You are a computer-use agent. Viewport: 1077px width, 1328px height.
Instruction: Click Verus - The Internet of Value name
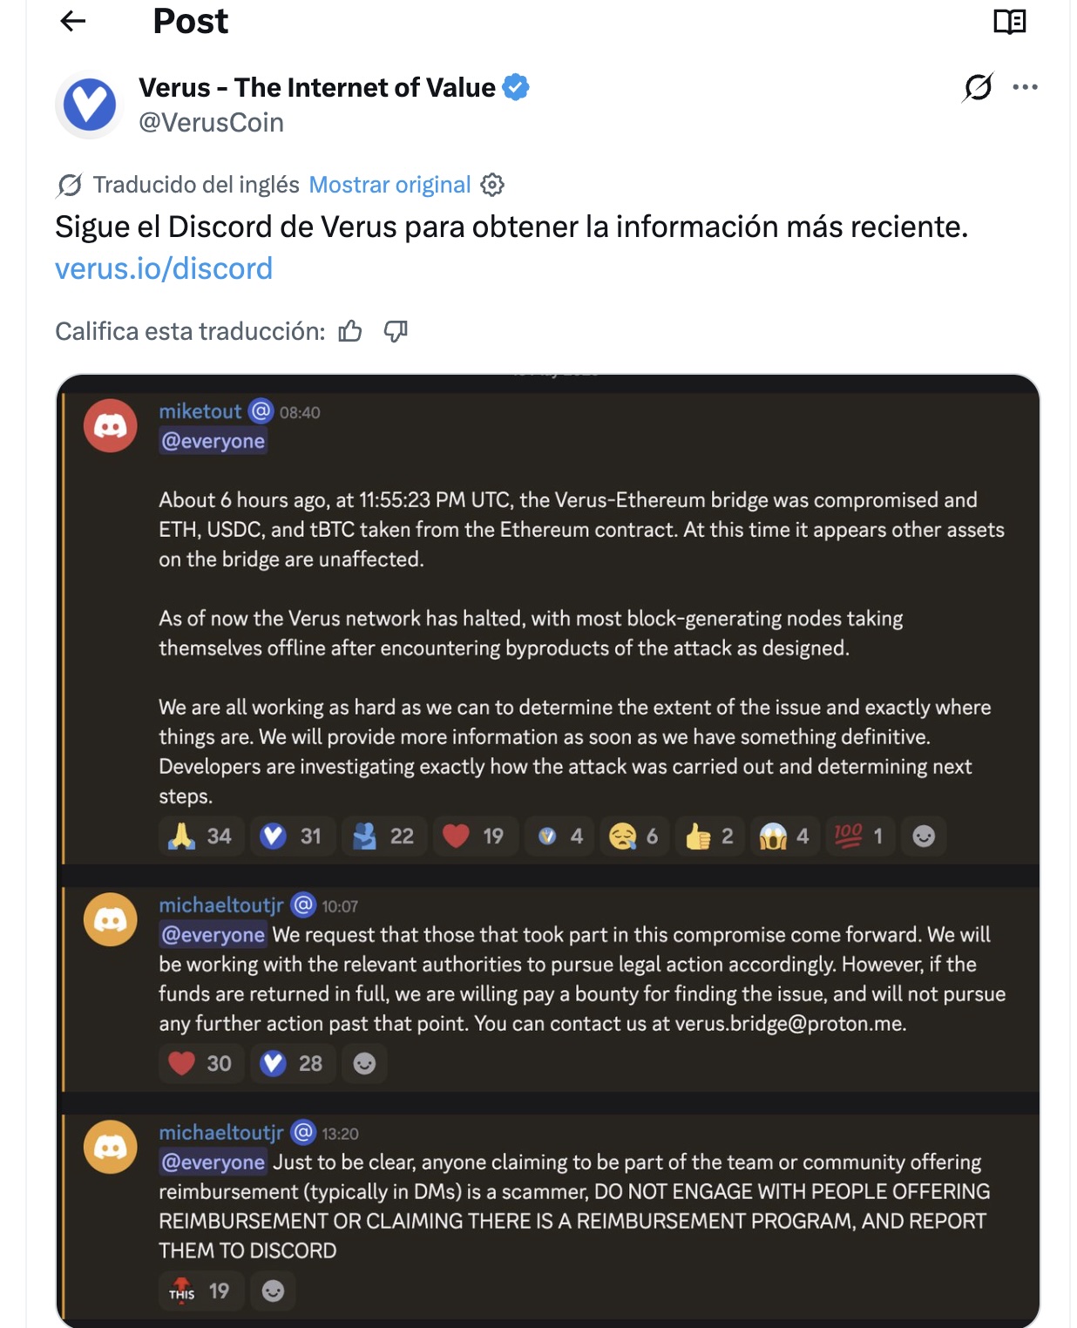317,87
